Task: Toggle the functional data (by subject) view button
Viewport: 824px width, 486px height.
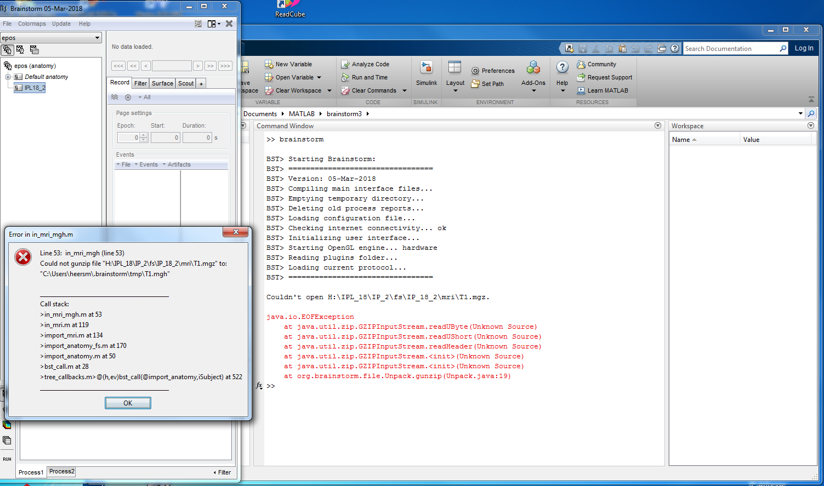Action: point(20,49)
